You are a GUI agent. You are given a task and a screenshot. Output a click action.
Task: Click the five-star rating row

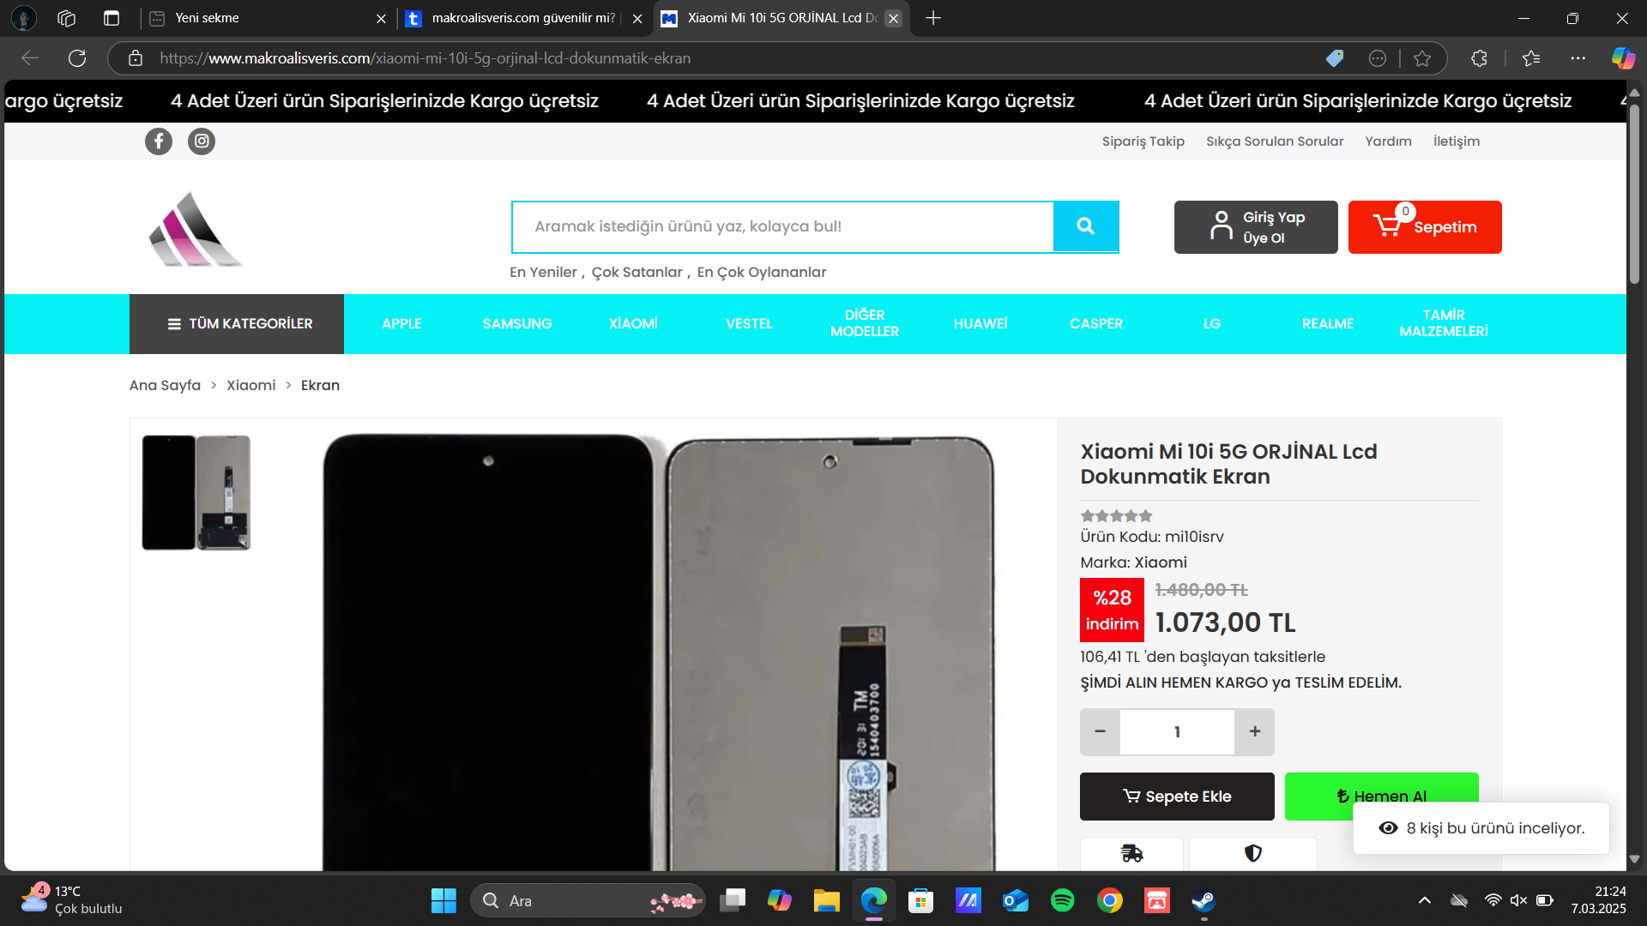click(1116, 515)
